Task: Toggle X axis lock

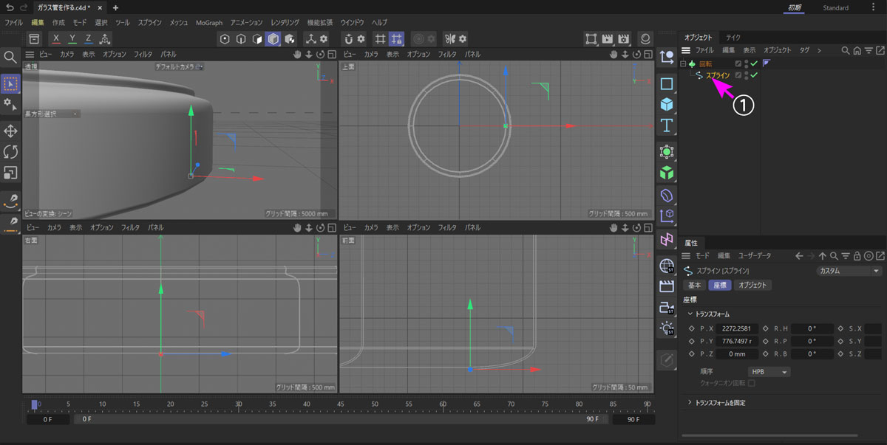Action: pos(56,38)
